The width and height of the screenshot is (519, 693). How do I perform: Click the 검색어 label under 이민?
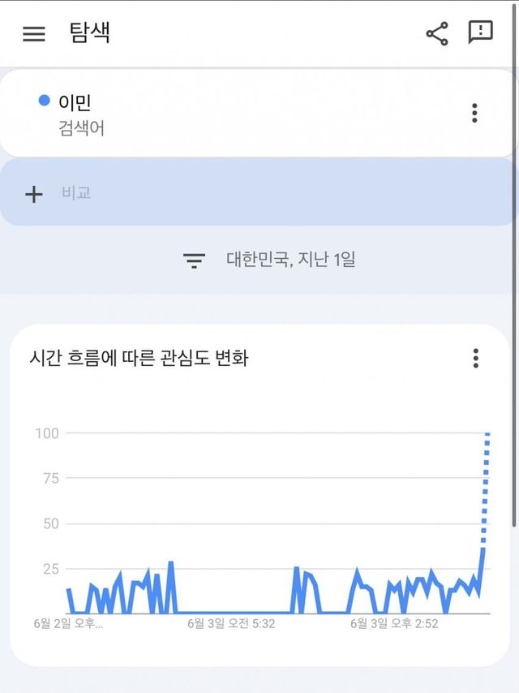82,128
